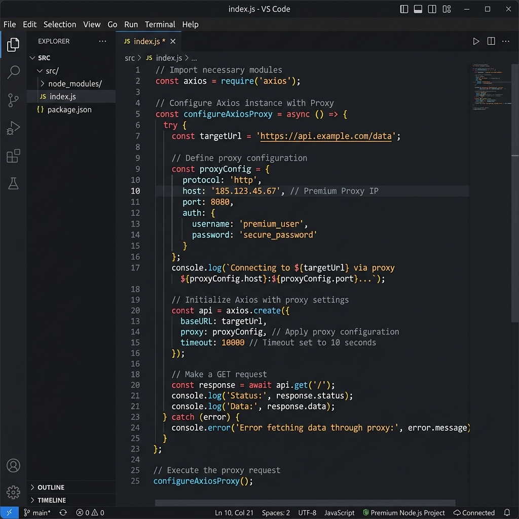Open errors and warnings count in status bar
This screenshot has width=519, height=519.
point(90,513)
